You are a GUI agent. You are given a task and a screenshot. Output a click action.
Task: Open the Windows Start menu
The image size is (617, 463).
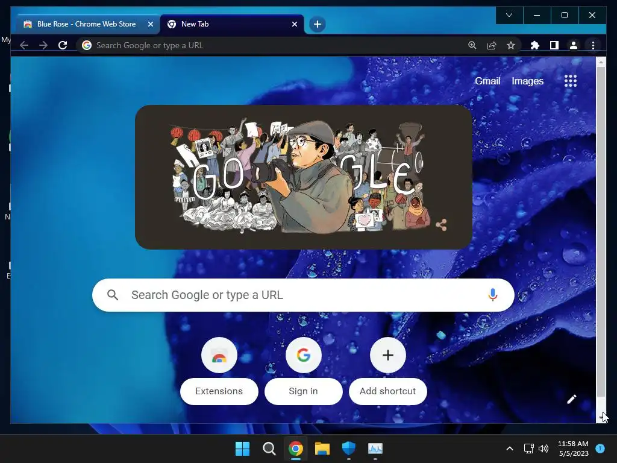click(x=242, y=449)
